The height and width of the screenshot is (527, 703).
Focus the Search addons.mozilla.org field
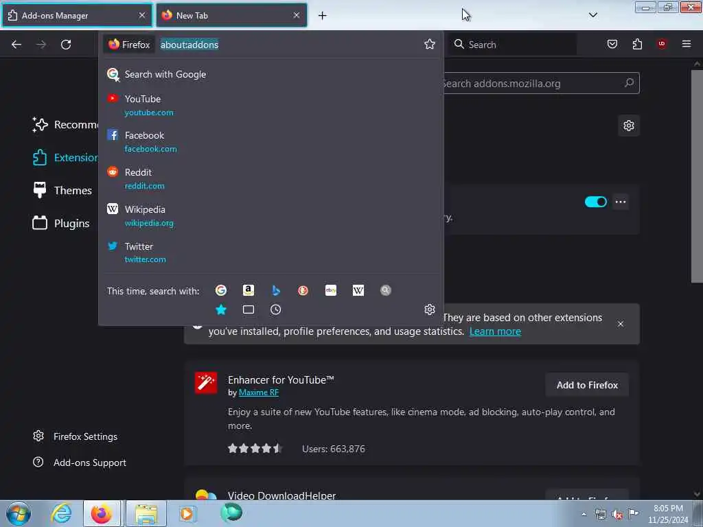[541, 83]
